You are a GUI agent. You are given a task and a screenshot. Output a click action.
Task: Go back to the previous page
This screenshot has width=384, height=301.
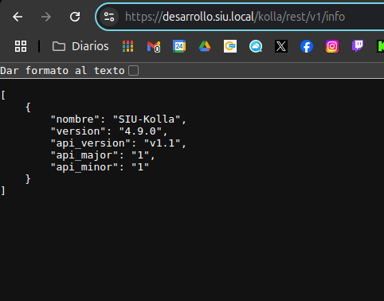tap(18, 17)
